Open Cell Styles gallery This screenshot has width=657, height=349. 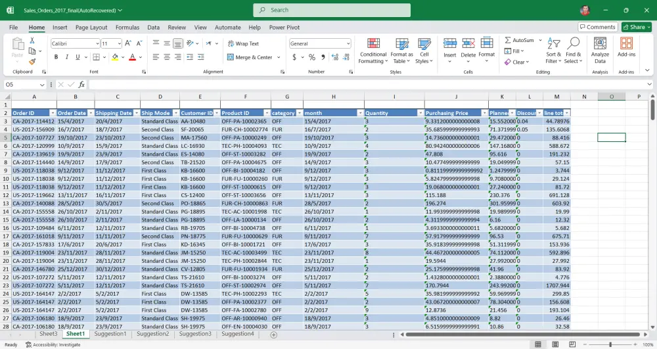tap(424, 51)
